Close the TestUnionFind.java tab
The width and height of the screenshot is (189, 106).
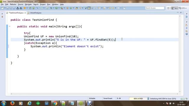point(25,13)
